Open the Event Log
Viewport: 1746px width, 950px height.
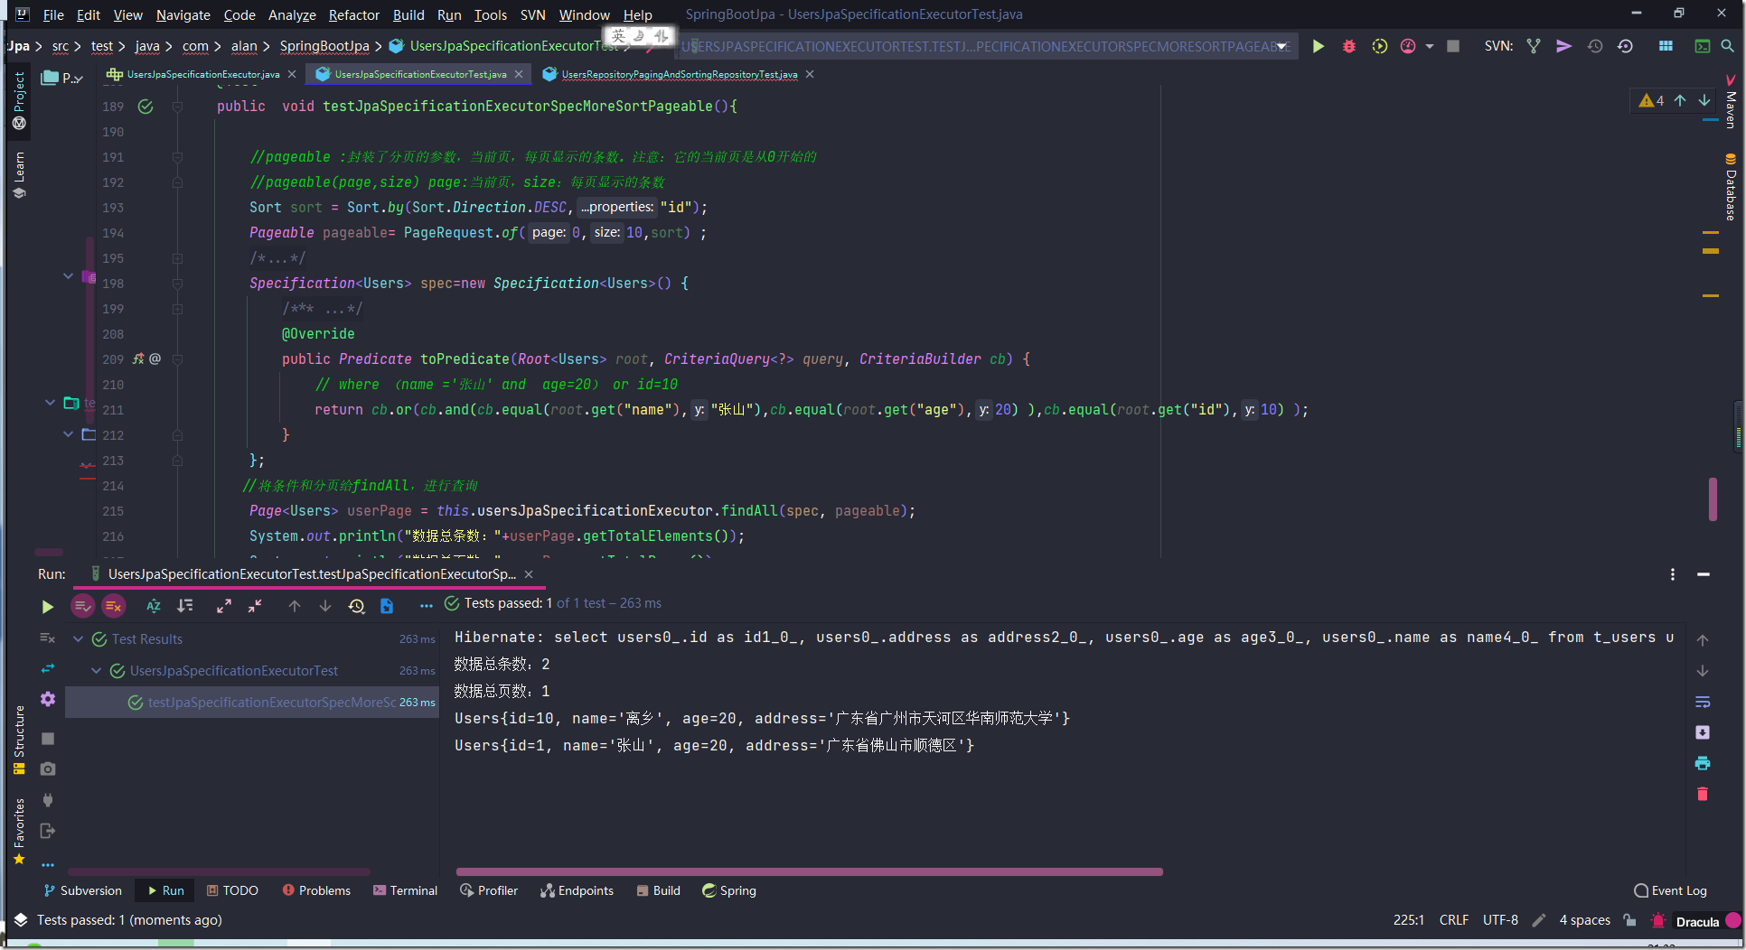click(x=1670, y=890)
